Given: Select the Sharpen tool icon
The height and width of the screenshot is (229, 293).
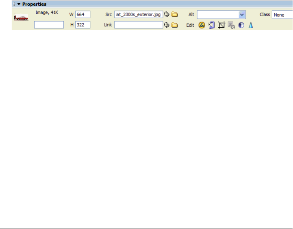Looking at the screenshot, I should pyautogui.click(x=251, y=25).
